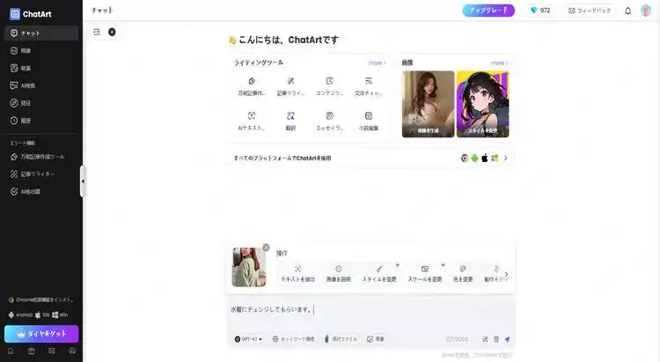The height and width of the screenshot is (362, 660).
Task: Click the send message arrow icon
Action: (x=507, y=339)
